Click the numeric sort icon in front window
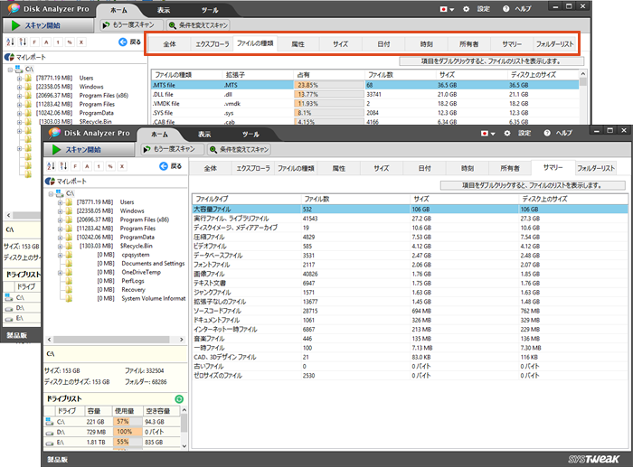Viewport: 633px width, 467px height. [63, 166]
